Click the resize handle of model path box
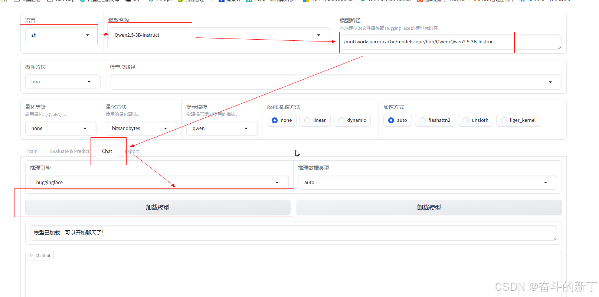Screen dimensions: 599x297 [559, 47]
